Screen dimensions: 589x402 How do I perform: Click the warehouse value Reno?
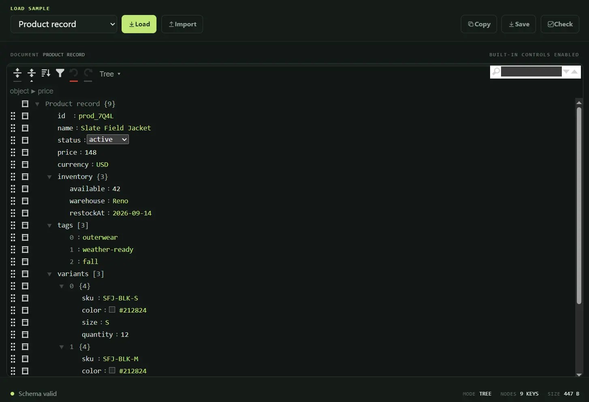point(120,201)
